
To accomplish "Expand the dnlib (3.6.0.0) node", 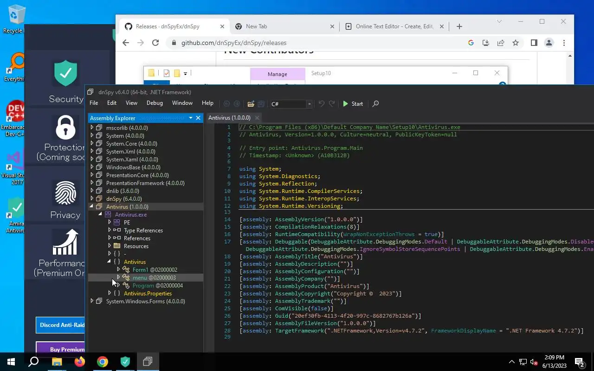I will 92,191.
